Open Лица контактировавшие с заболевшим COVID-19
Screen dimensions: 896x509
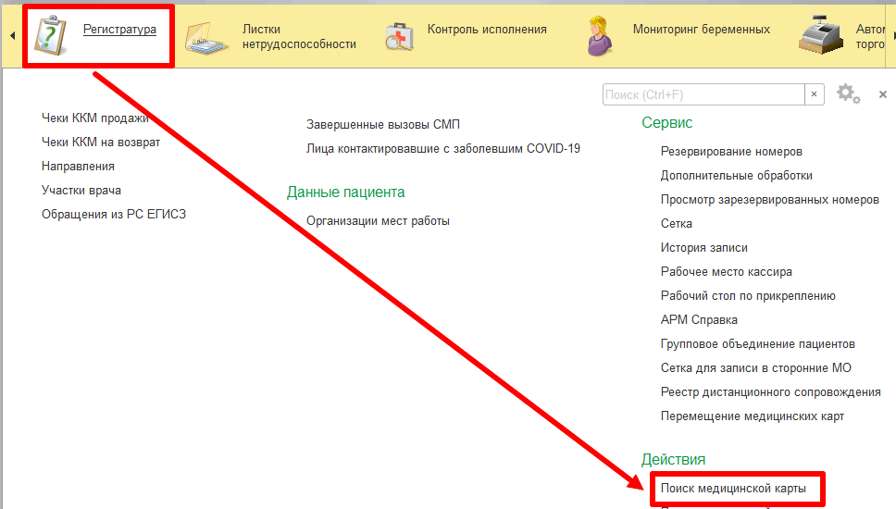click(x=442, y=148)
